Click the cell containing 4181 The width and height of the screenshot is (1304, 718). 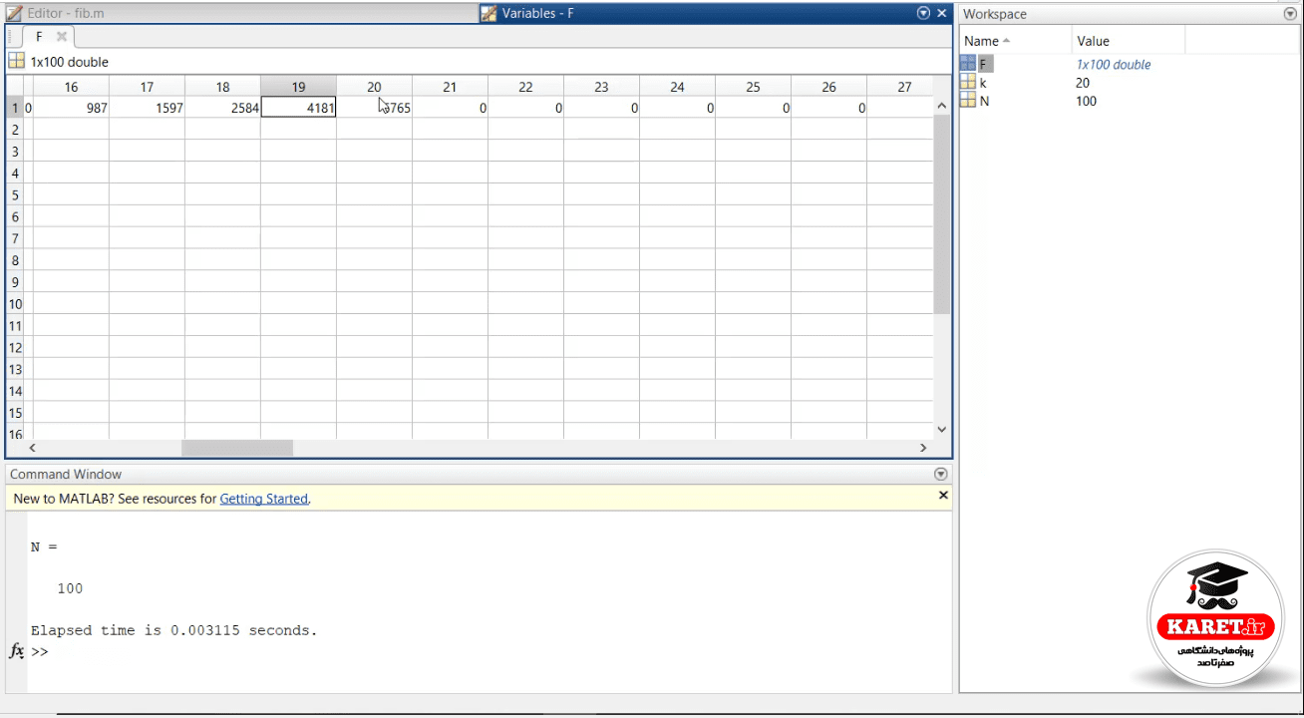click(298, 108)
